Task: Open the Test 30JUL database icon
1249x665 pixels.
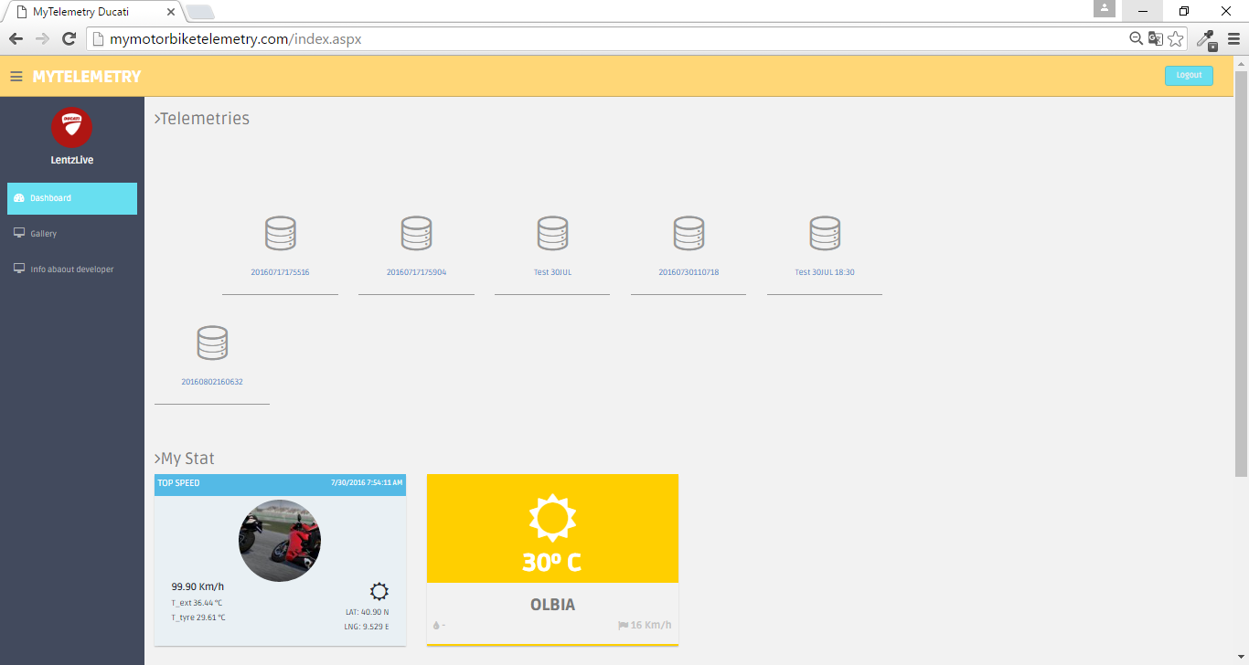Action: [552, 234]
